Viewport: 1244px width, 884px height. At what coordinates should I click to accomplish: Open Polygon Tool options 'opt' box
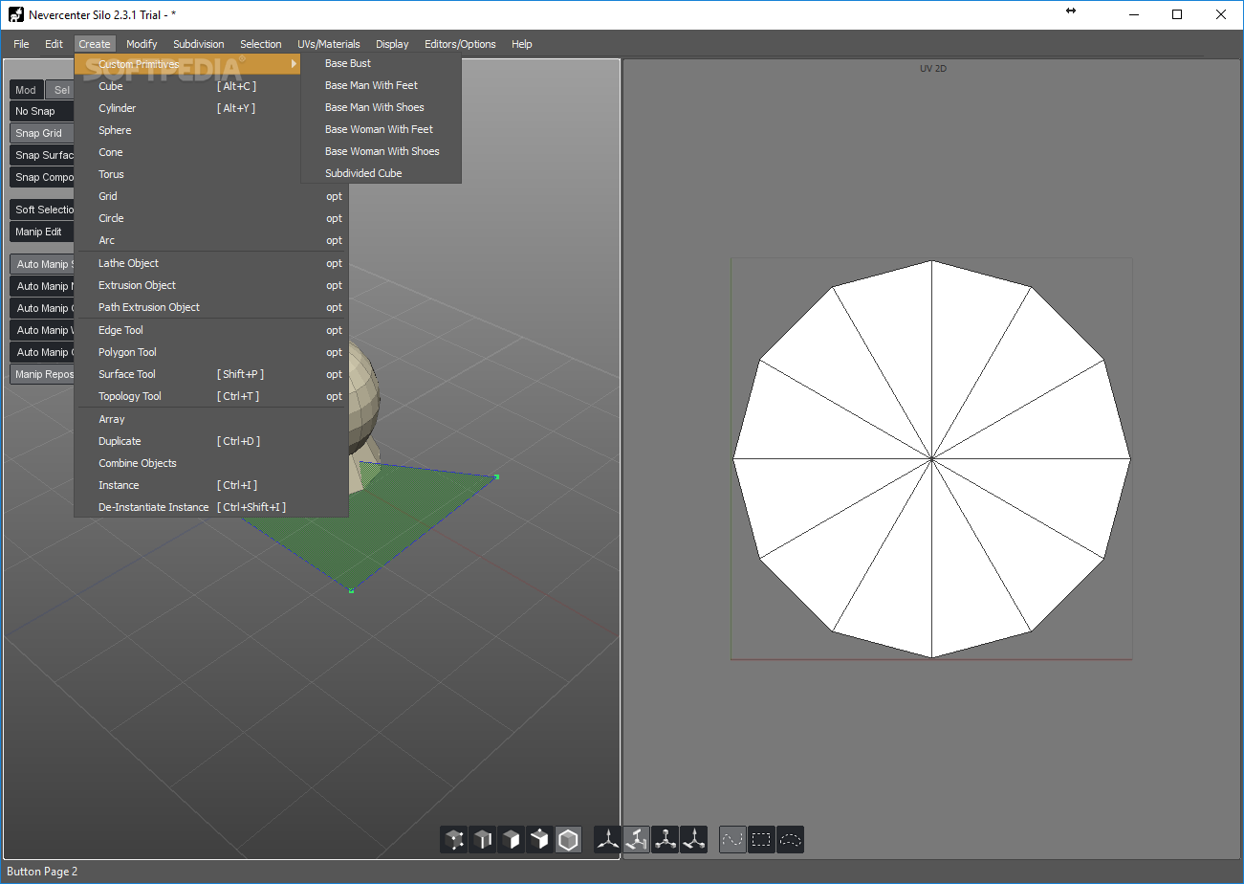pos(334,352)
